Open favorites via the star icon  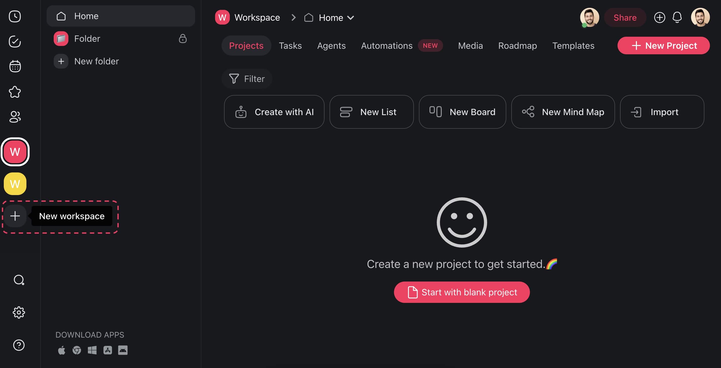15,92
